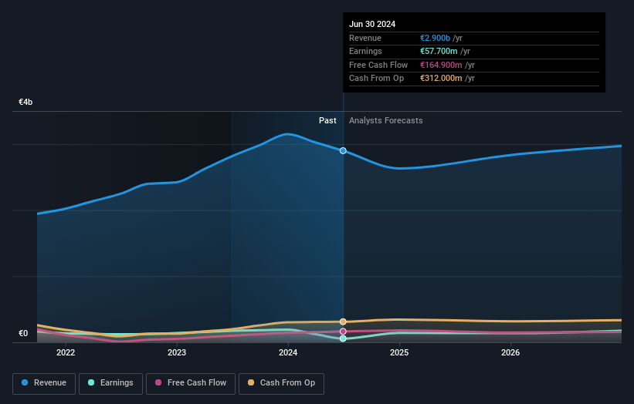Click the €0 y-axis label
Viewport: 634px width, 404px height.
[x=23, y=333]
